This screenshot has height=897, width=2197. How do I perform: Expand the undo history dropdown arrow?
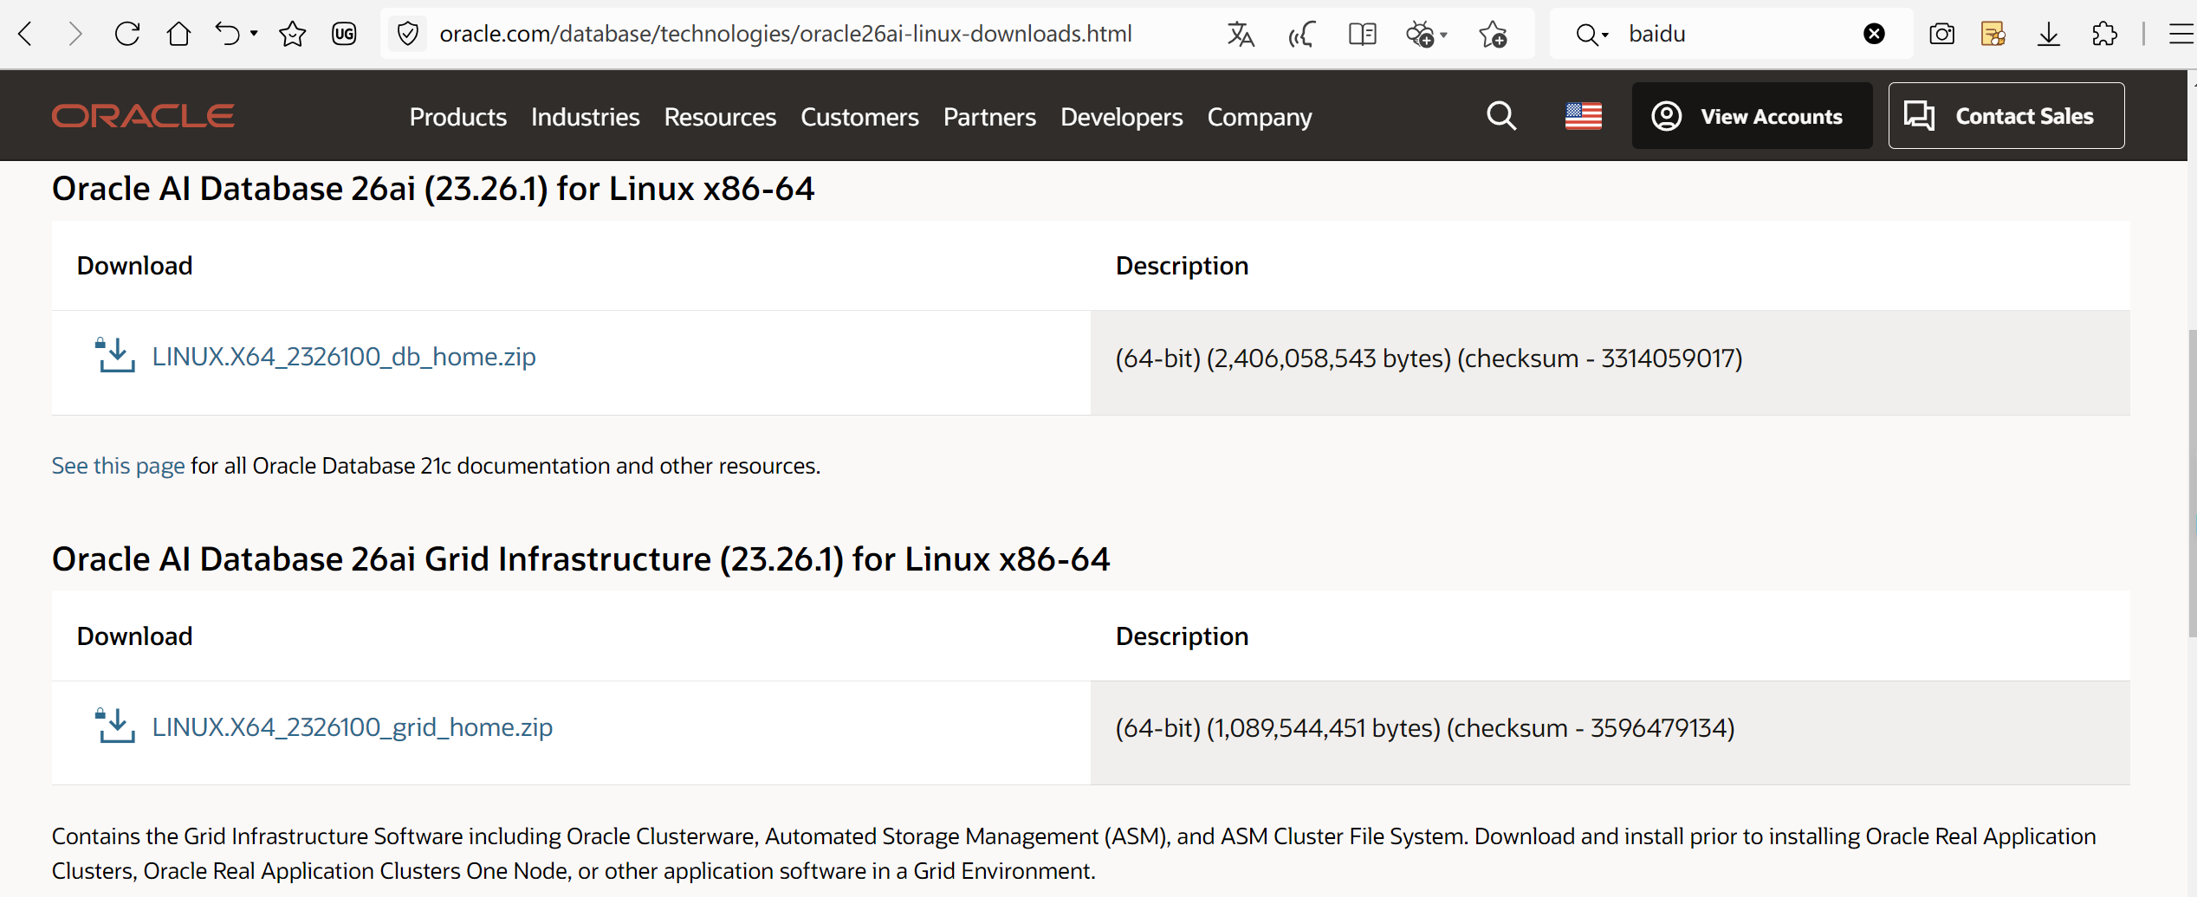(x=254, y=34)
